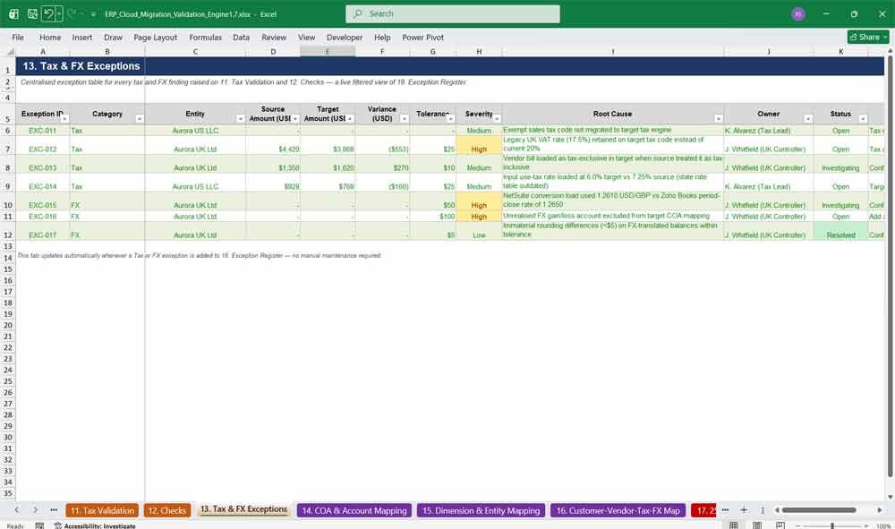Open the Data ribbon tab
Viewport: 895px width, 529px height.
click(x=241, y=37)
